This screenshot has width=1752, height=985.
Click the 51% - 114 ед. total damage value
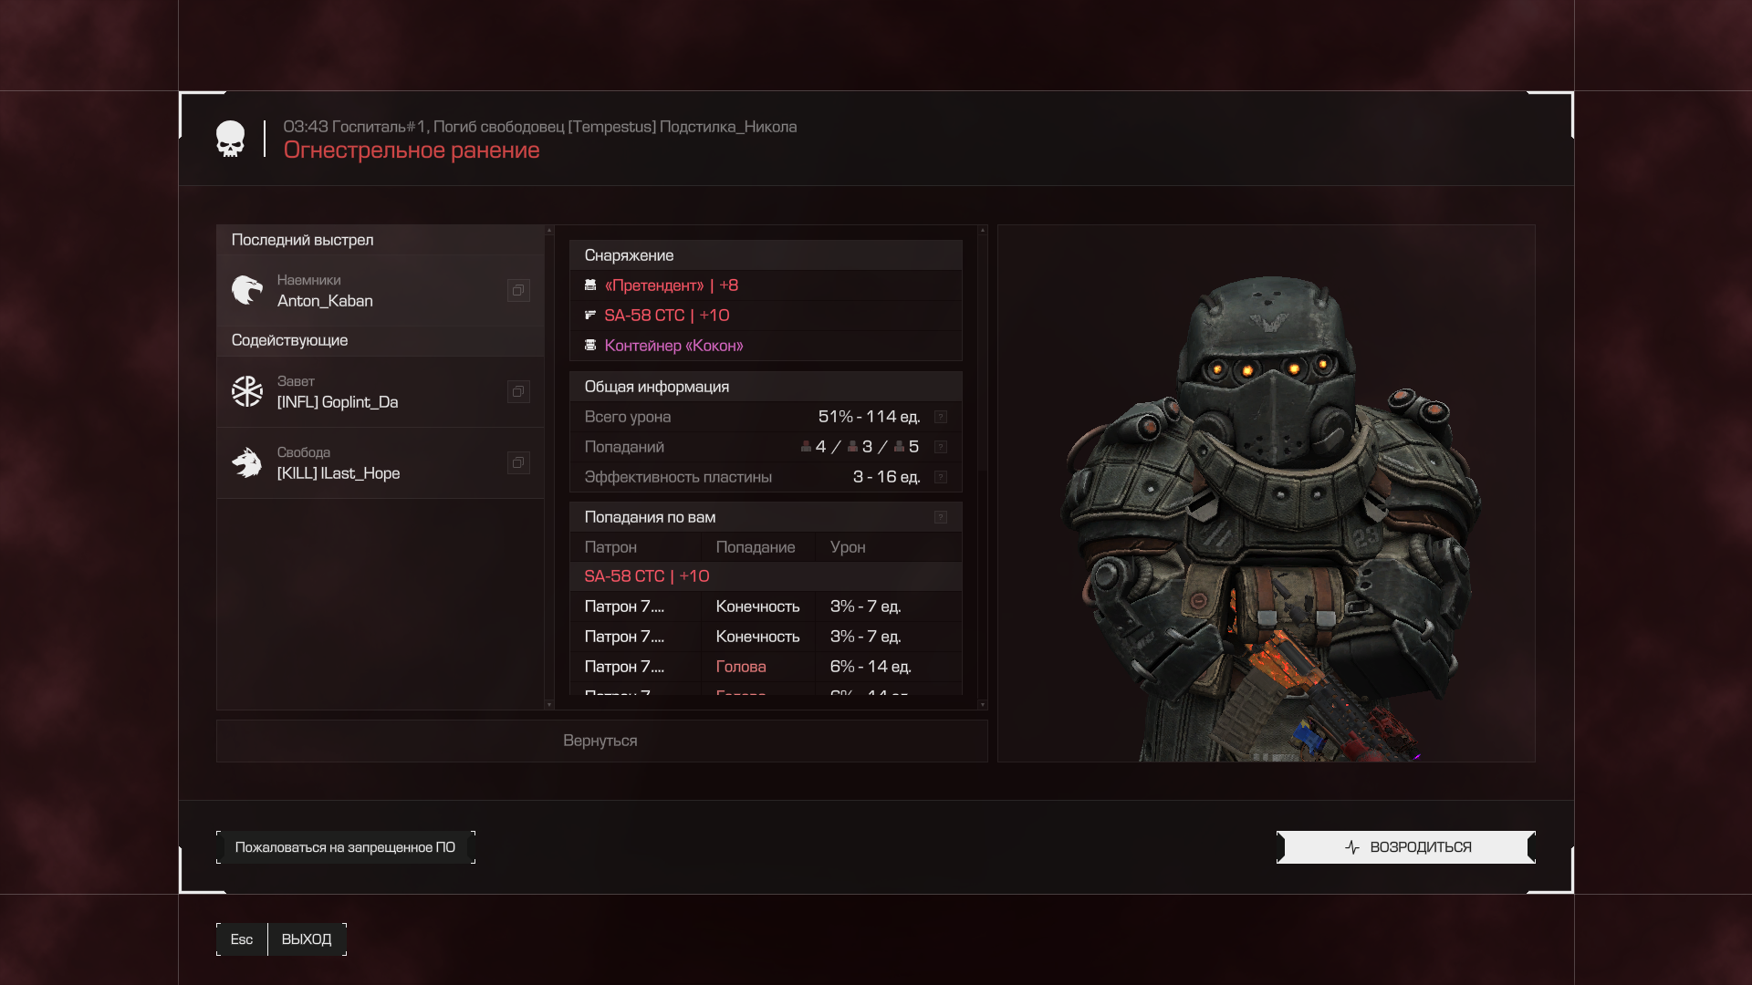tap(869, 417)
